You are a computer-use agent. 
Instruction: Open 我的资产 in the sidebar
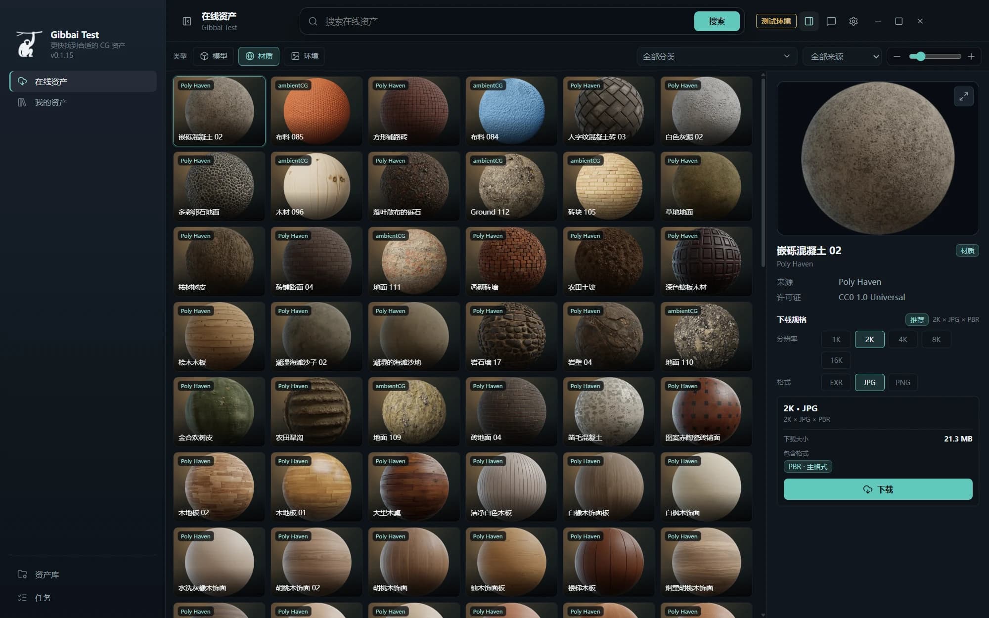[x=83, y=102]
